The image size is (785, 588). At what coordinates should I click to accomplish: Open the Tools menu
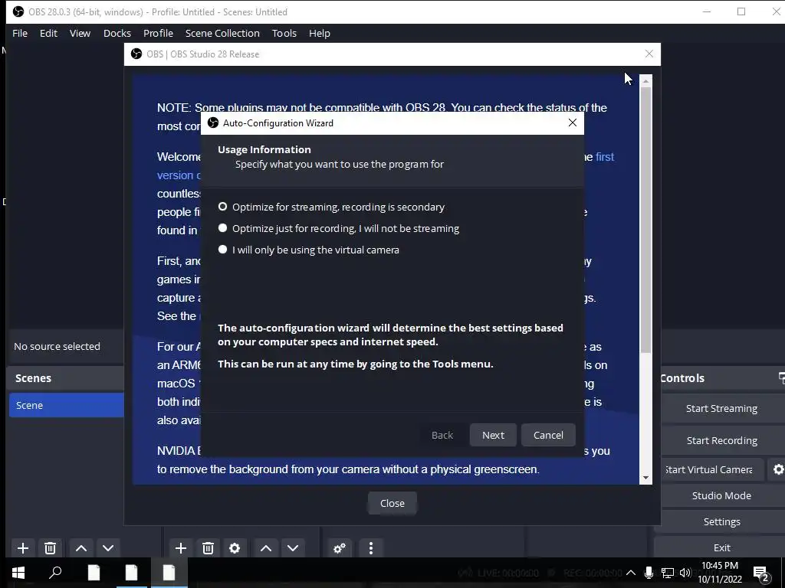coord(284,33)
